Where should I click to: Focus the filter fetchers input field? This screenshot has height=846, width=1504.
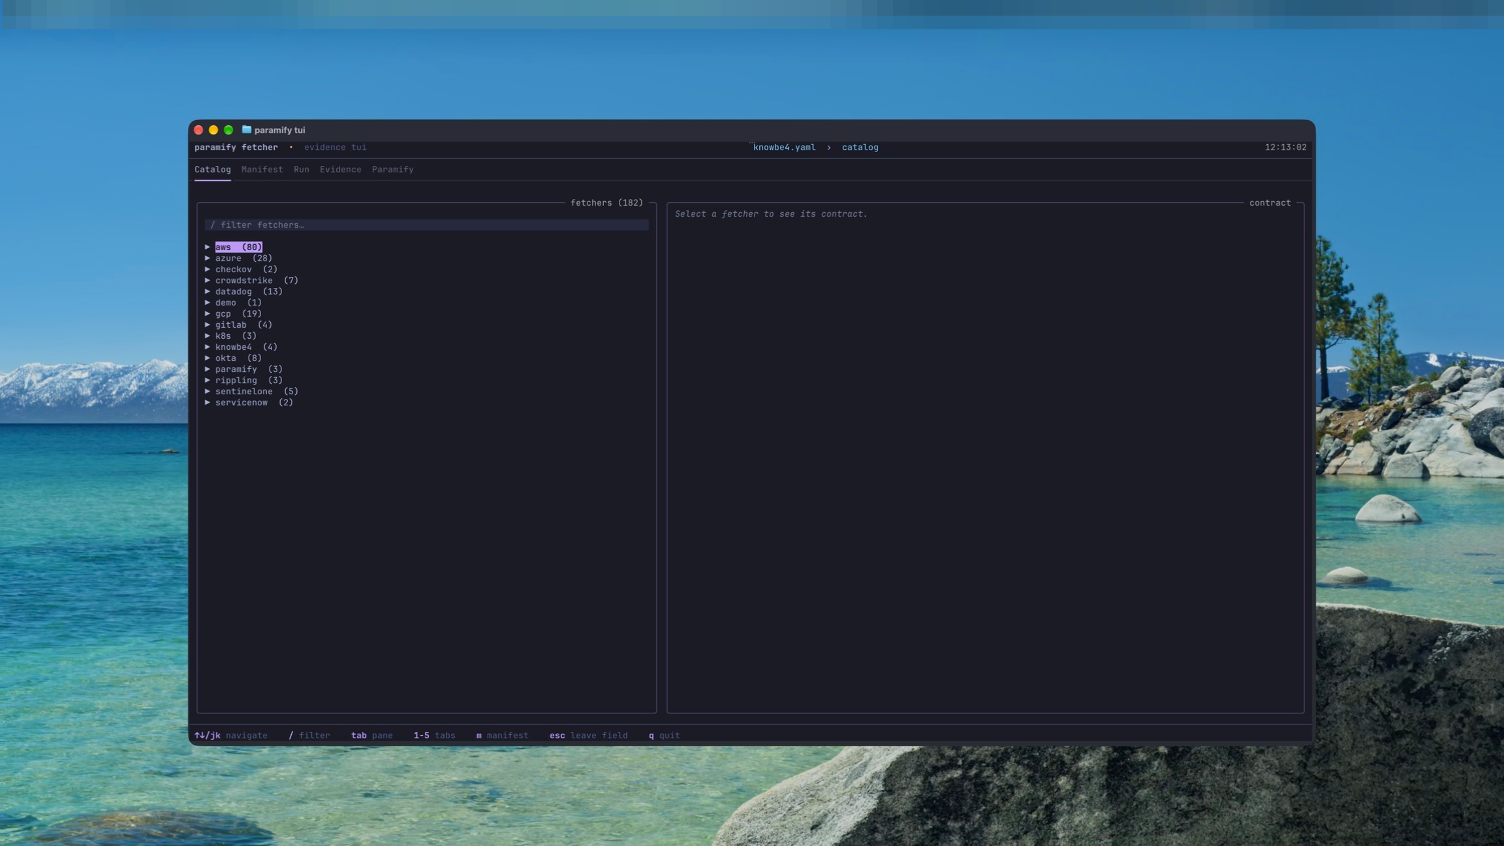point(426,225)
